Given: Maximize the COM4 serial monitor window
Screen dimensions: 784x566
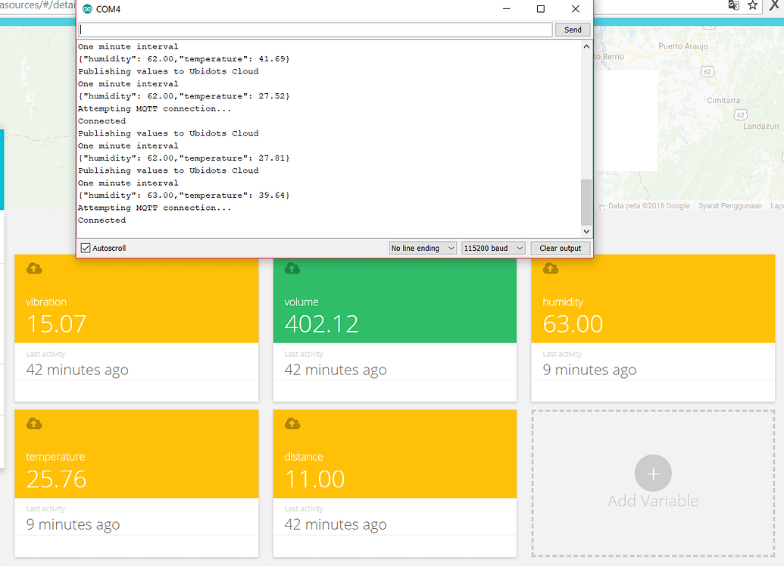Looking at the screenshot, I should point(541,9).
